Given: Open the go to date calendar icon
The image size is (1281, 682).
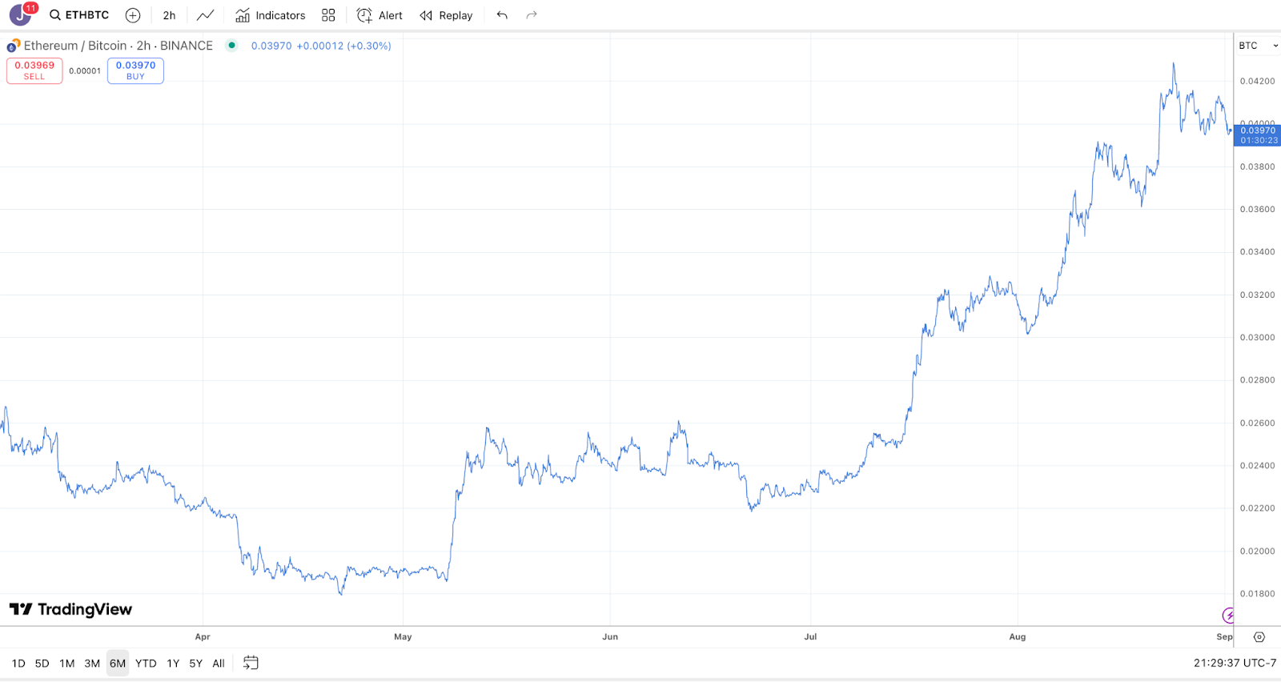Looking at the screenshot, I should pyautogui.click(x=251, y=663).
